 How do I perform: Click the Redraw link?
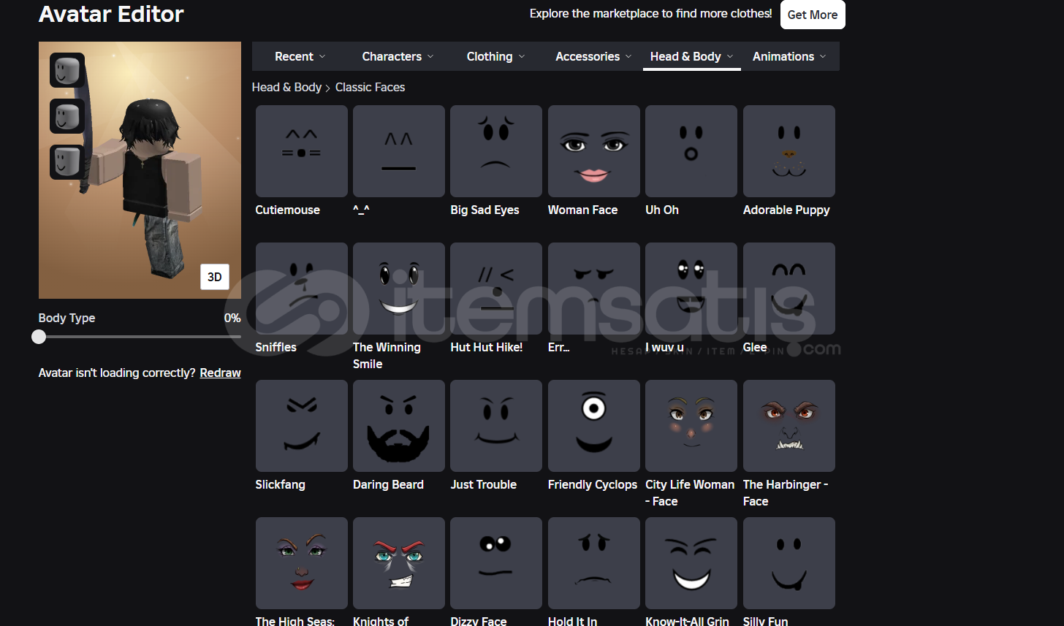[x=221, y=373]
